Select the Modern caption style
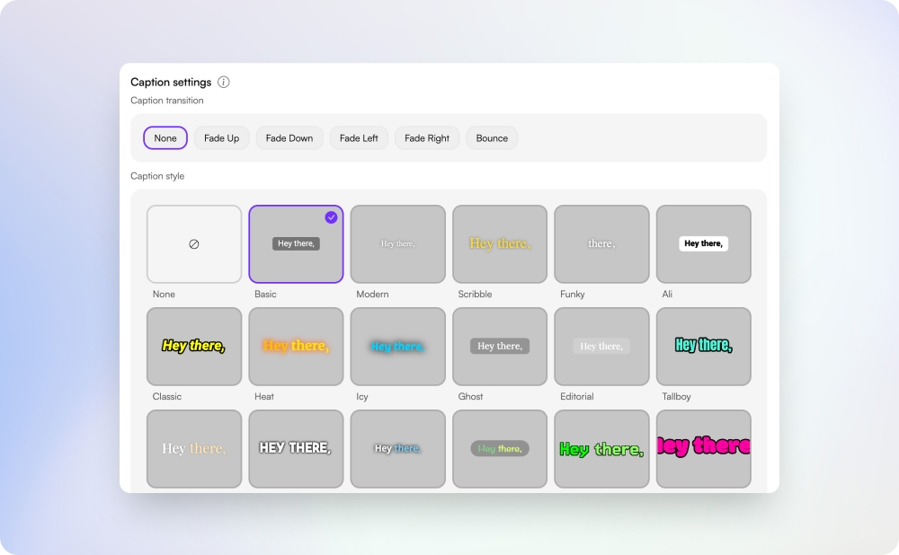The image size is (899, 555). pos(397,243)
